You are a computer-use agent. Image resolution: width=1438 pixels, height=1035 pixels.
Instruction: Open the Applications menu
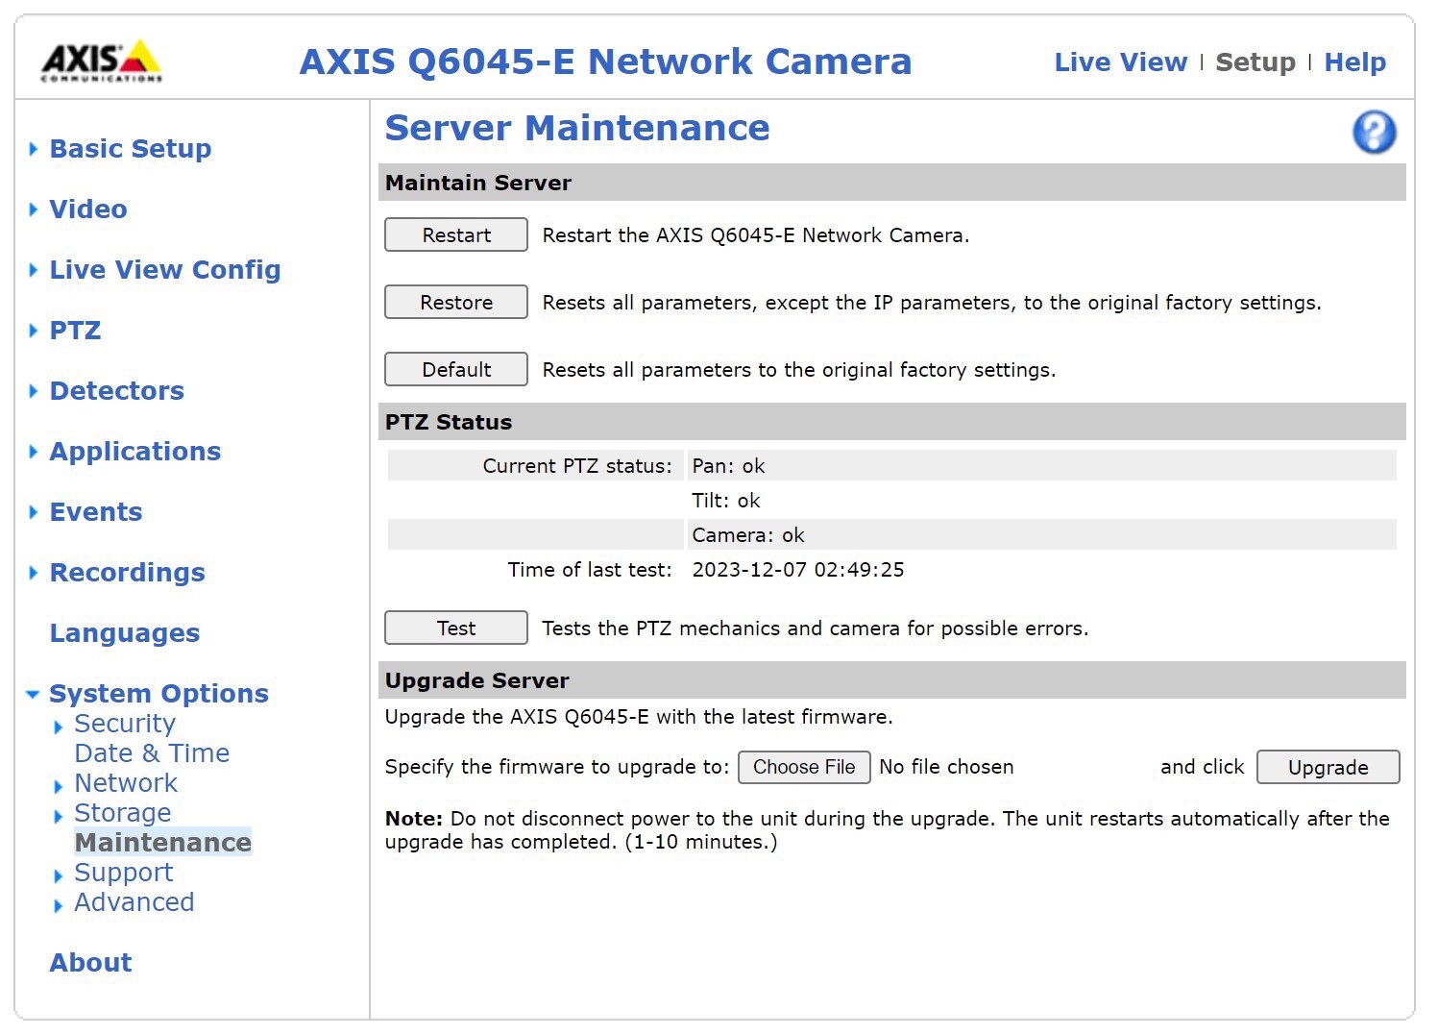point(135,452)
